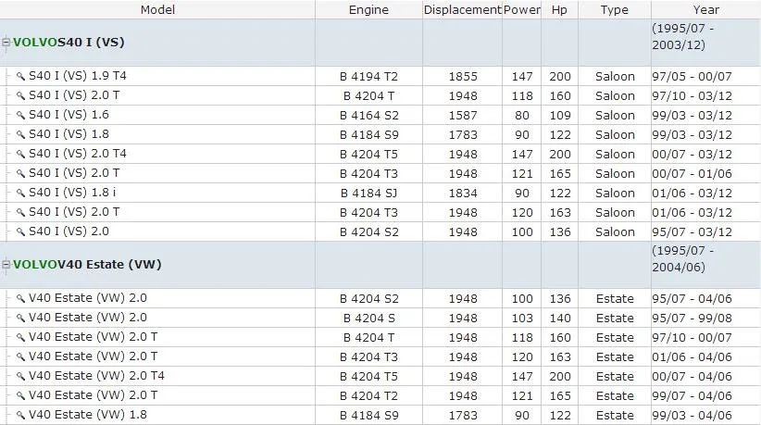This screenshot has height=425, width=761.
Task: Click the Power column header
Action: pos(522,9)
